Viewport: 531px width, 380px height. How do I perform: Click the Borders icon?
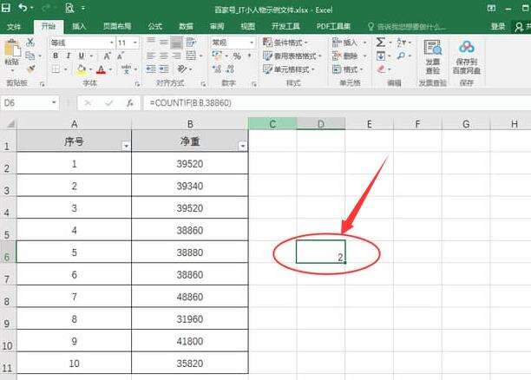pyautogui.click(x=56, y=69)
